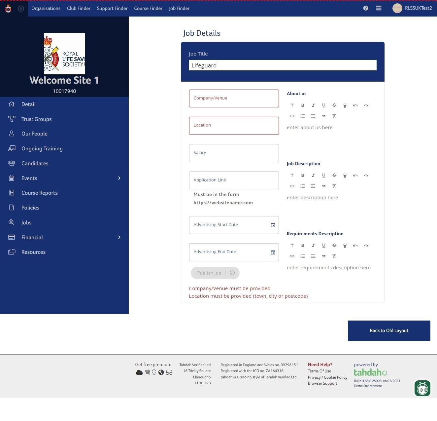Open Course Finder from the navigation bar
437x421 pixels.
[x=148, y=8]
